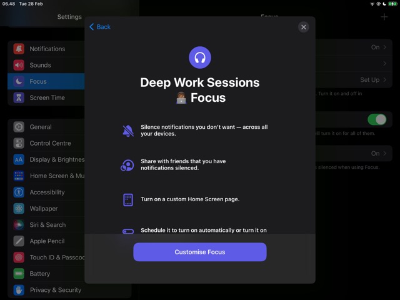Toggle the green Share Across Devices switch
Screen dimensions: 400x300
click(x=377, y=119)
